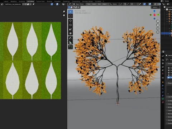Open the Object menu in 3D viewport
The image size is (172, 129).
point(104,4)
